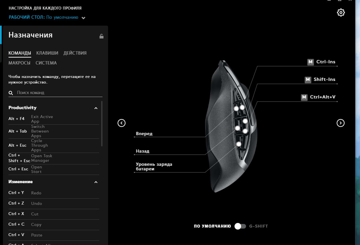Image resolution: width=360 pixels, height=245 pixels.
Task: Click the M macro icon beside Ctrl-Ins
Action: pos(310,62)
